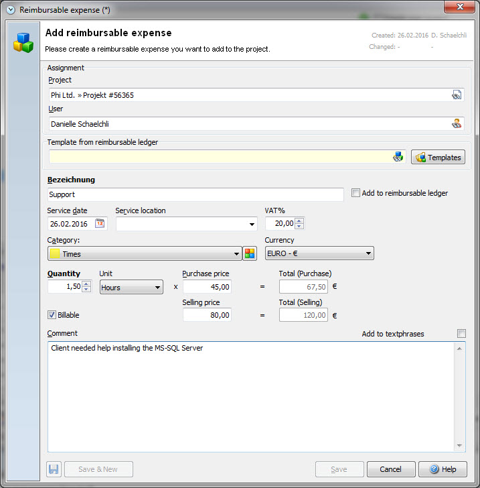Click the colored cubes header icon
This screenshot has width=480, height=488.
pyautogui.click(x=23, y=42)
